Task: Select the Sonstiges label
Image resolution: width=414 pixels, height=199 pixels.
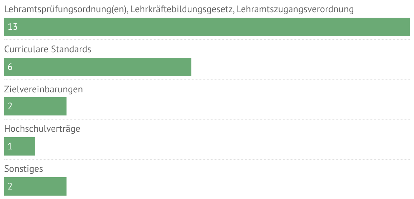Action: (x=23, y=168)
